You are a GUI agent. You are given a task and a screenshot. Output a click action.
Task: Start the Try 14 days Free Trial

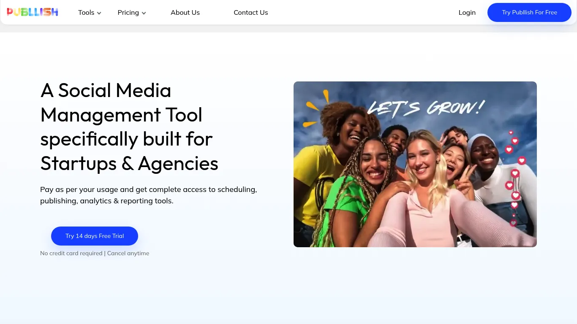pos(95,236)
